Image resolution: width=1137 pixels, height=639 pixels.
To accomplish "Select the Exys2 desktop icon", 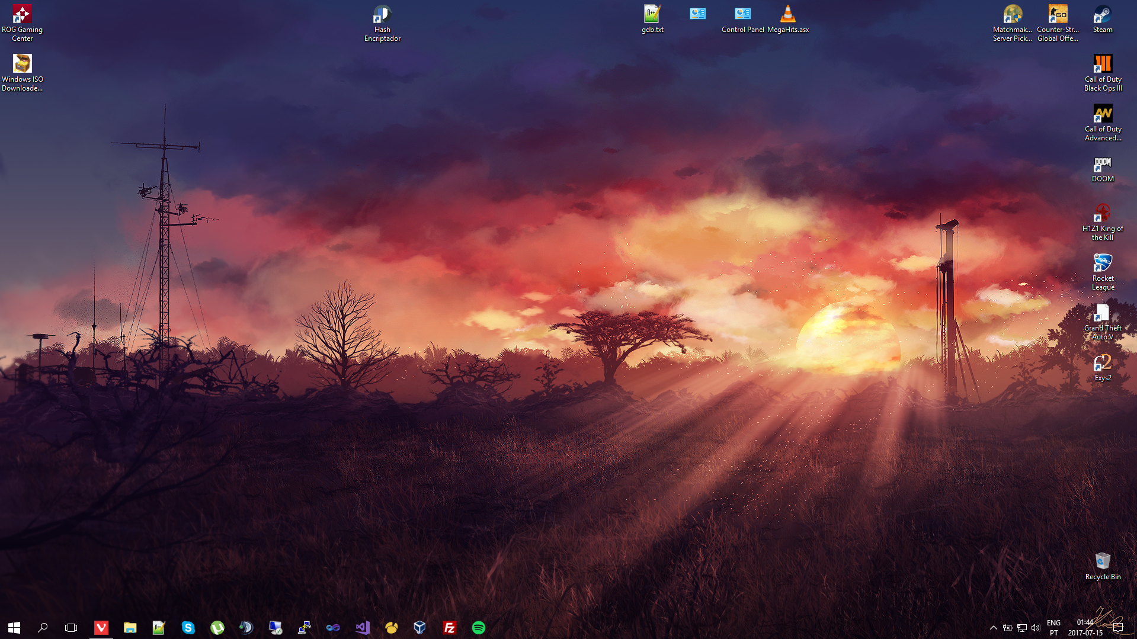I will pyautogui.click(x=1103, y=367).
